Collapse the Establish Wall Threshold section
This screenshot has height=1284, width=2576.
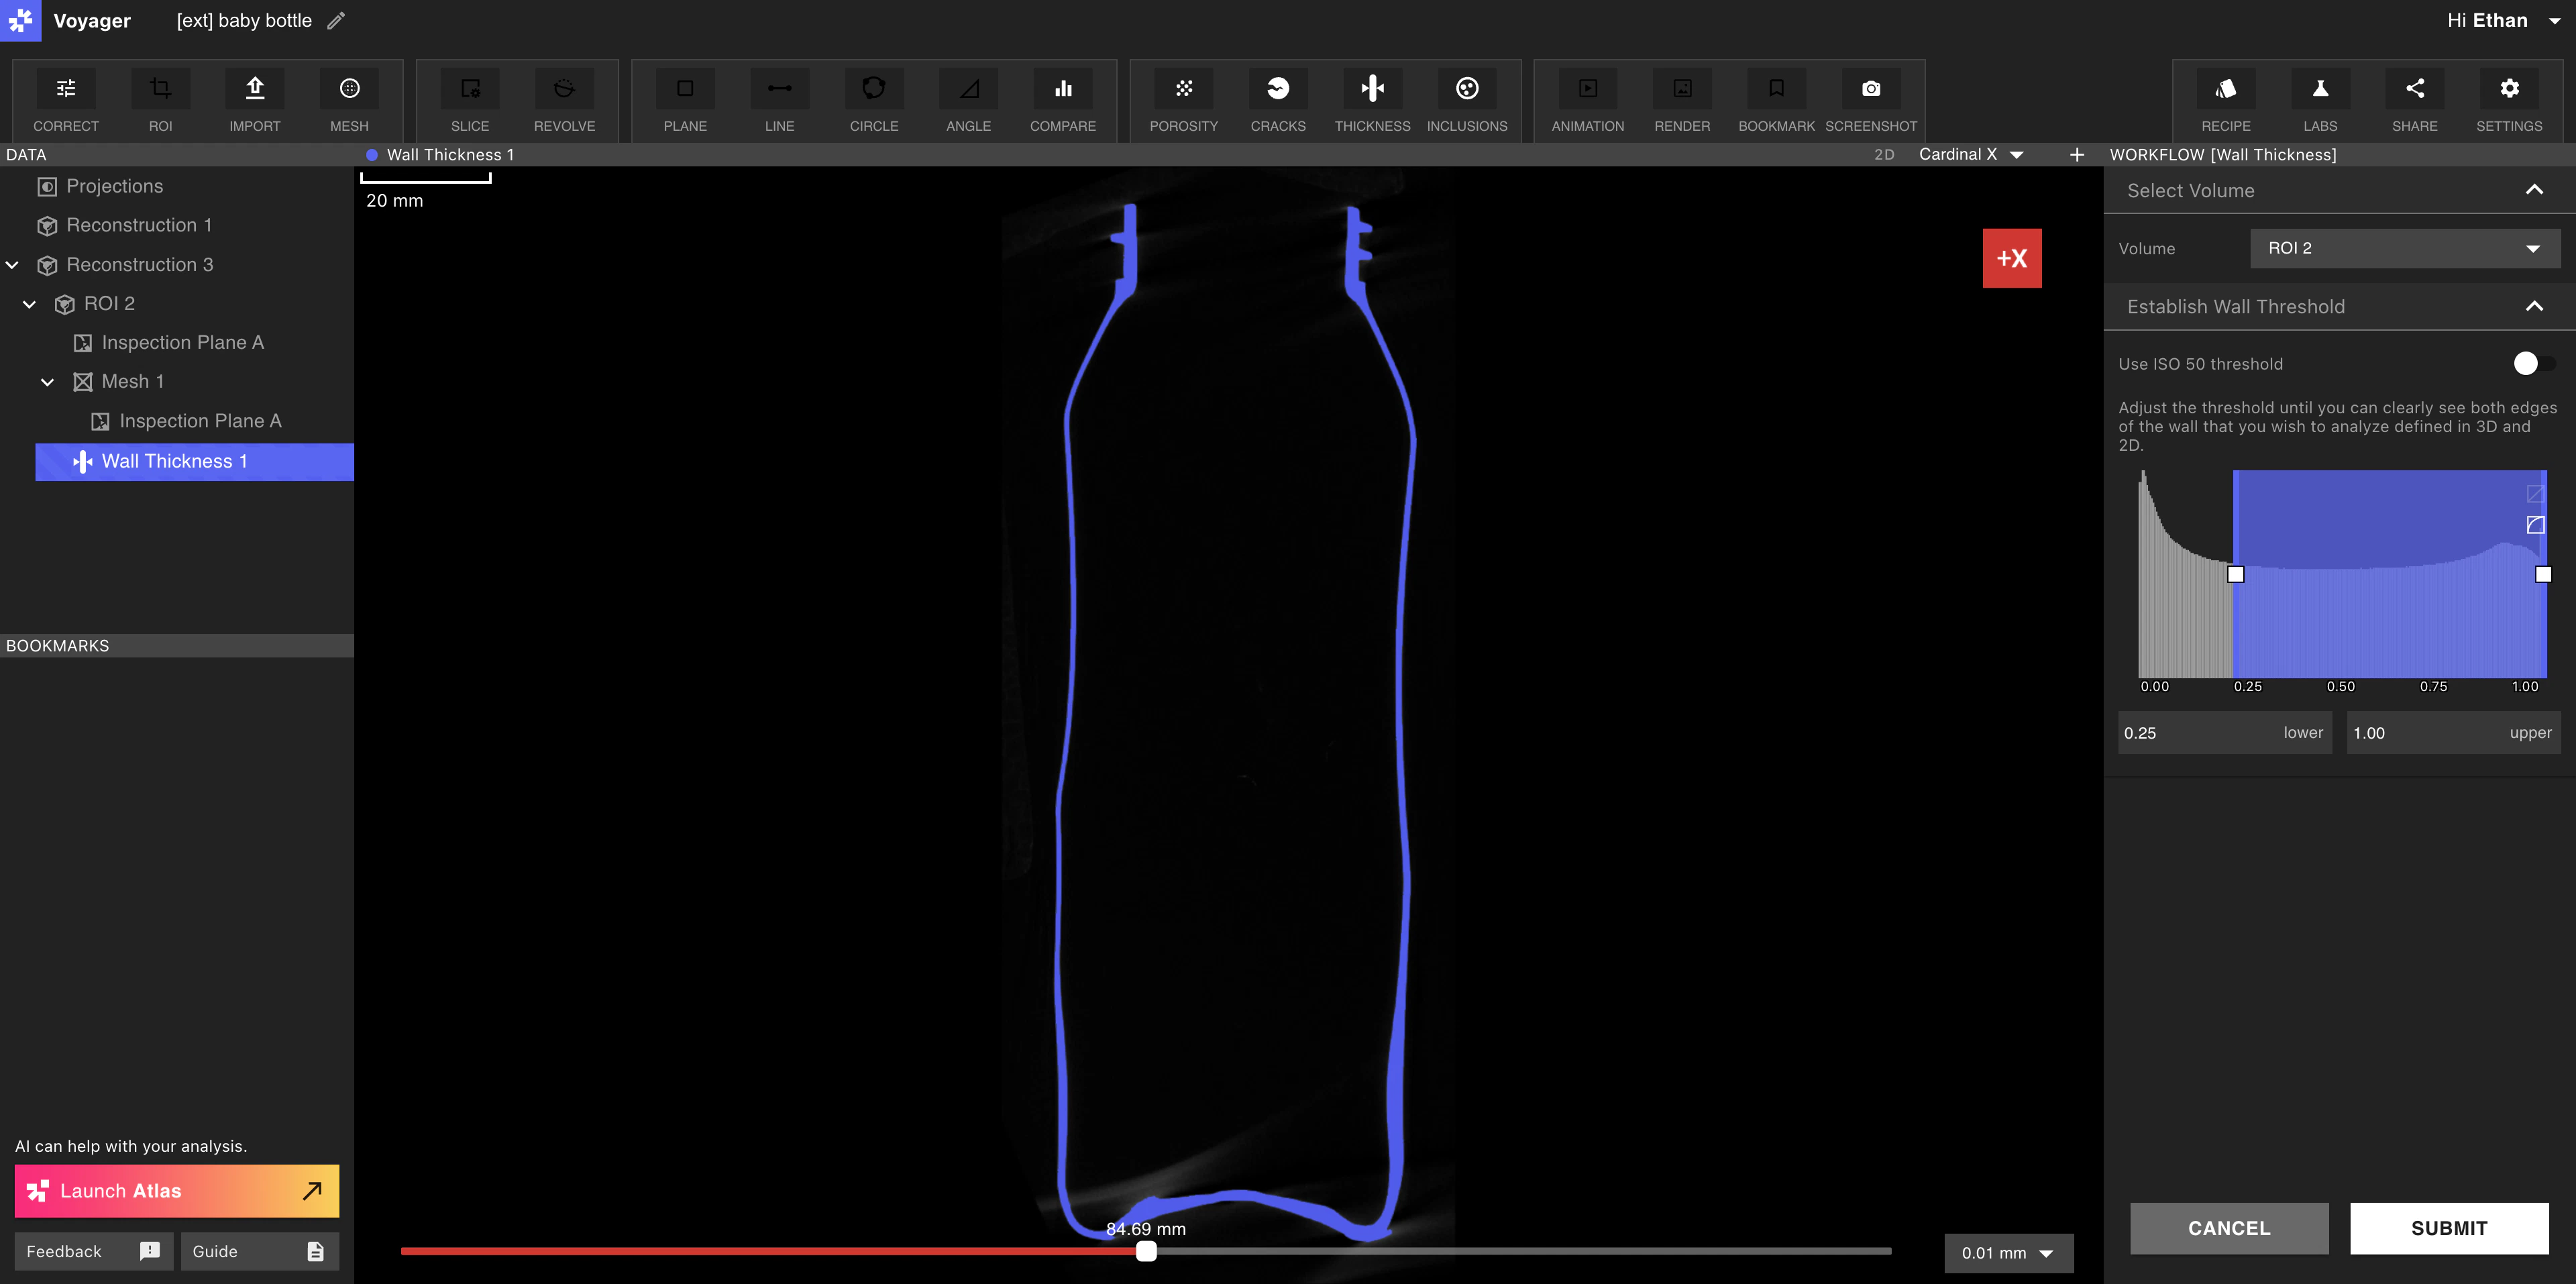2535,306
